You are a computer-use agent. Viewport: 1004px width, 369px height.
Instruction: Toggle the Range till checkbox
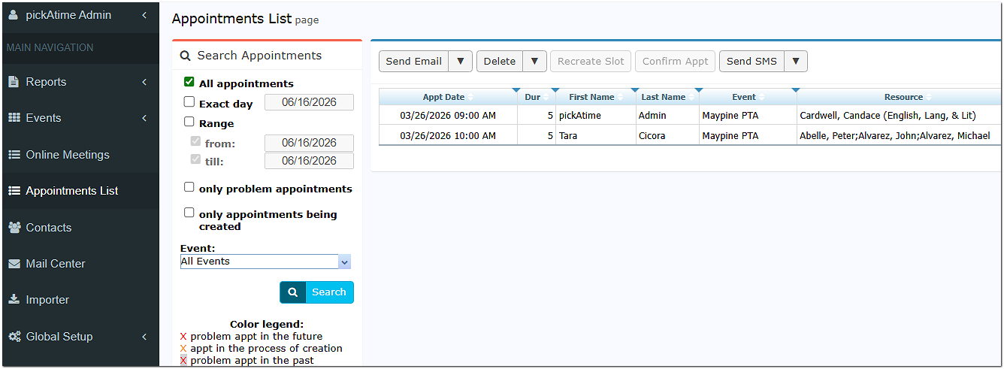195,159
